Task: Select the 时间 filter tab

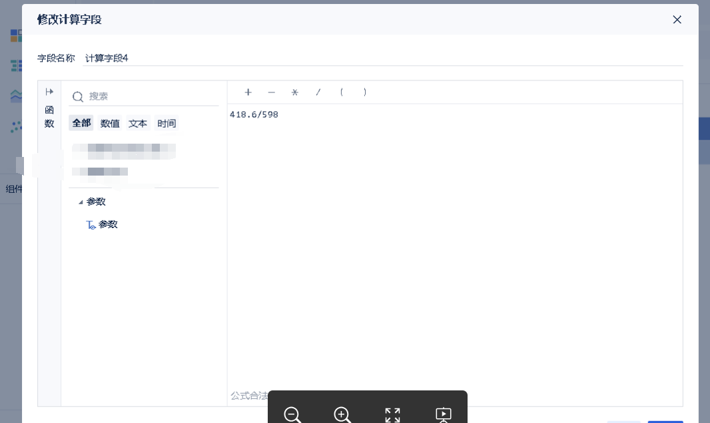Action: coord(167,124)
